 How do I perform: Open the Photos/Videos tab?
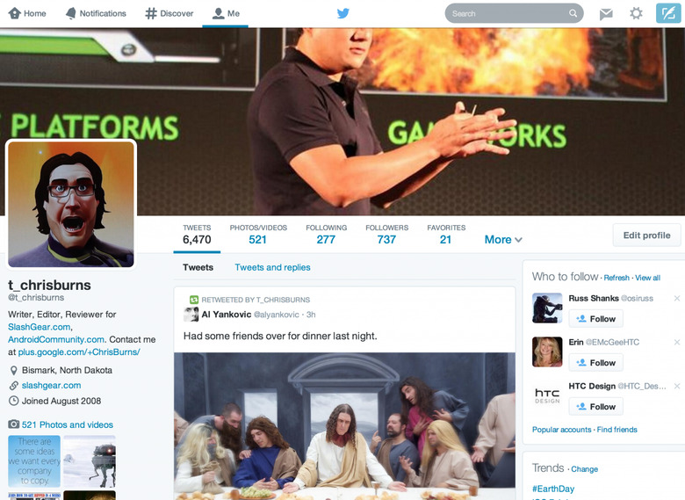tap(258, 235)
